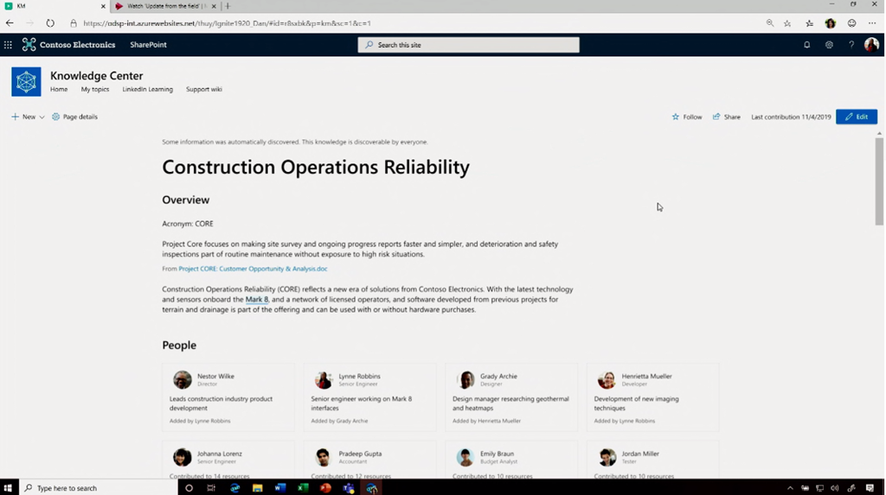886x495 pixels.
Task: Click the Search this site box
Action: tap(468, 45)
